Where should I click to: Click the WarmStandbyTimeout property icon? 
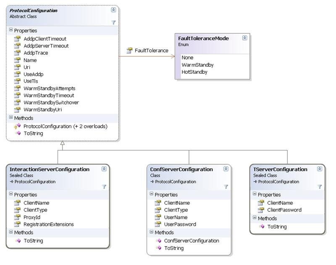tap(17, 95)
